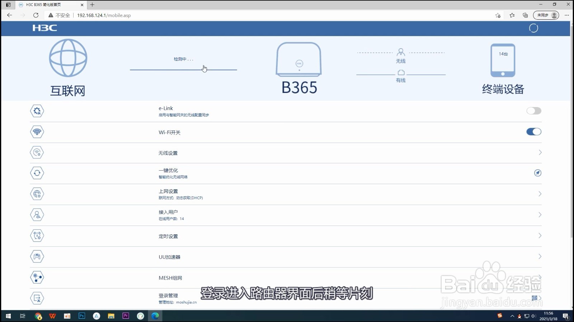Screen dimensions: 574x322
Task: Click the 未同步 profile button
Action: (546, 15)
